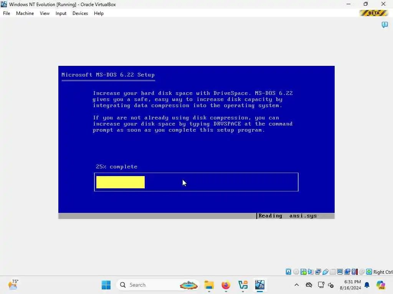Open the Machine menu
393x294 pixels.
coord(25,13)
